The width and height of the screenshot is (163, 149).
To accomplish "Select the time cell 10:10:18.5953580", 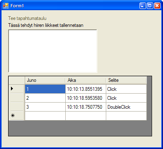I will coord(86,98).
